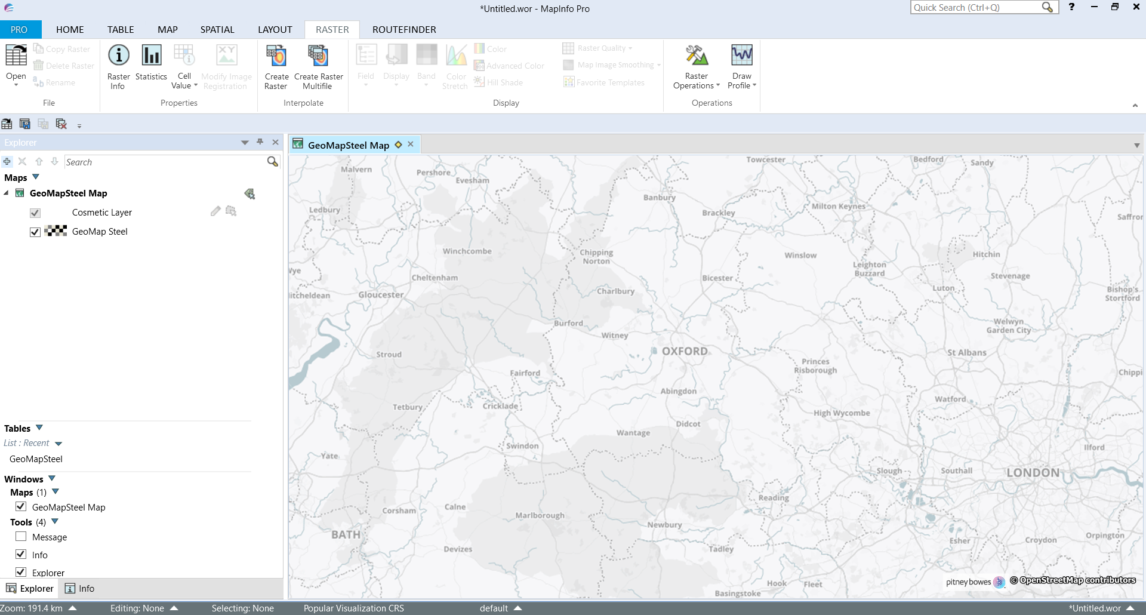Click Cosmetic Layer selectable icon

[231, 211]
